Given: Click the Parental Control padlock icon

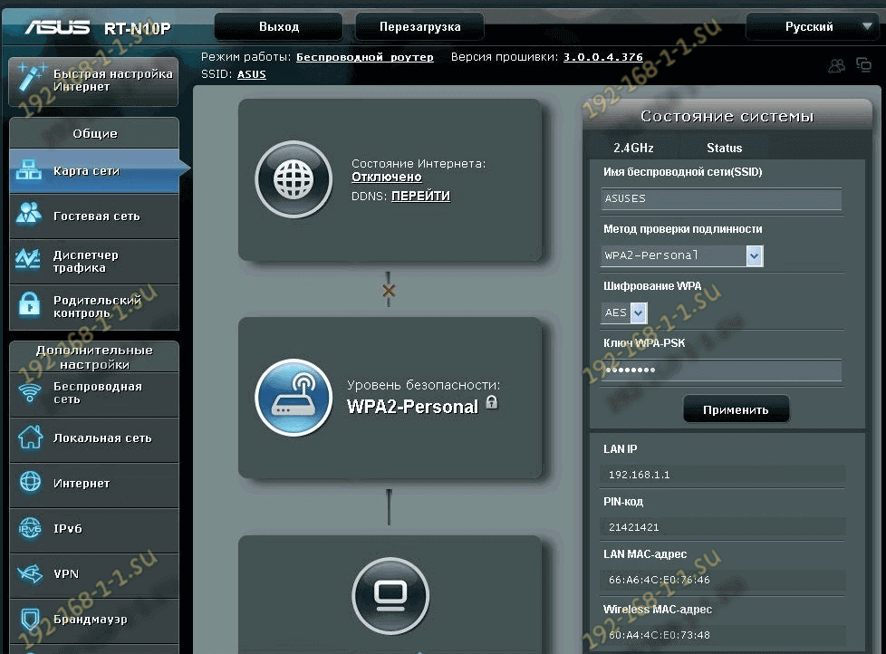Looking at the screenshot, I should point(30,305).
